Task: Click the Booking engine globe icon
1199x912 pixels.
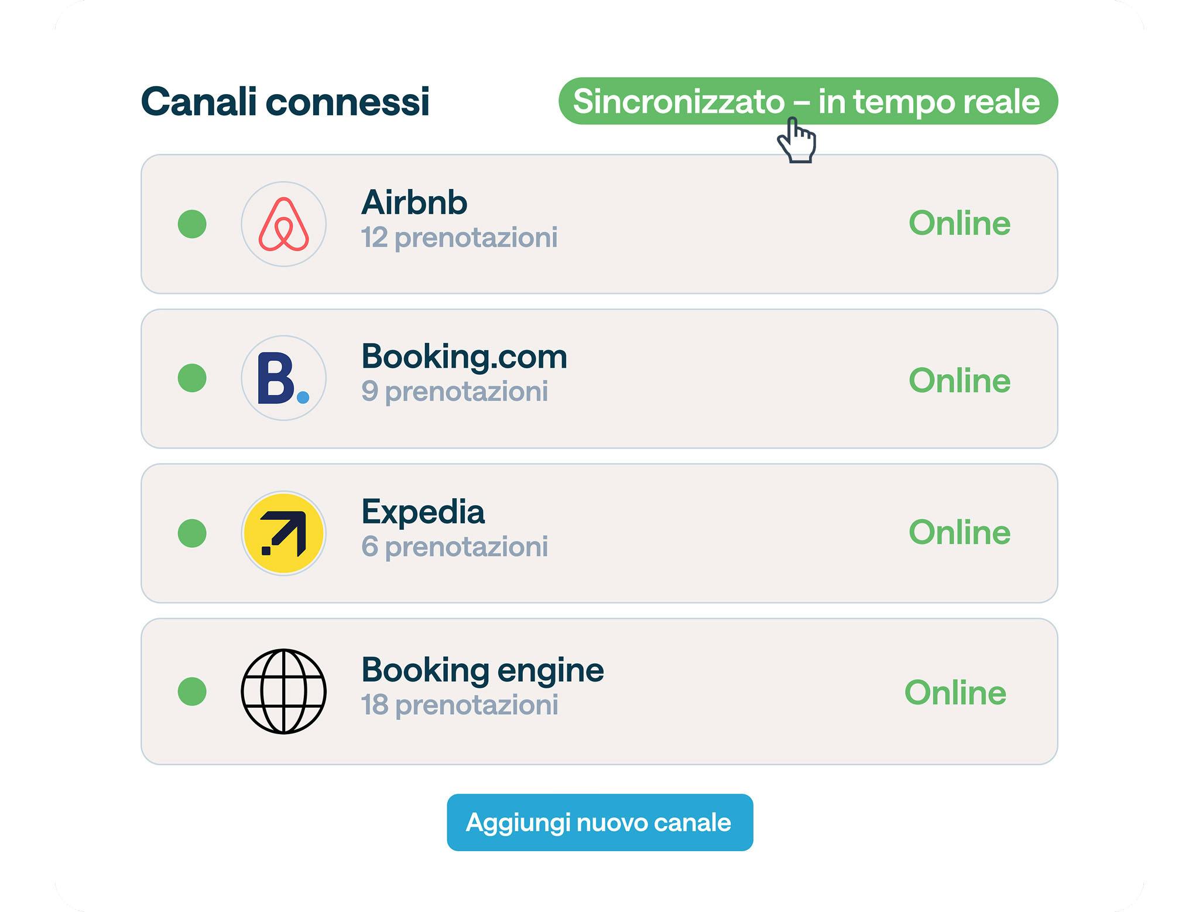Action: (x=283, y=691)
